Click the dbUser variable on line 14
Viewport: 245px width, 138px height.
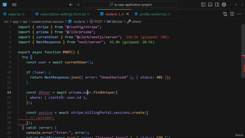[44, 92]
